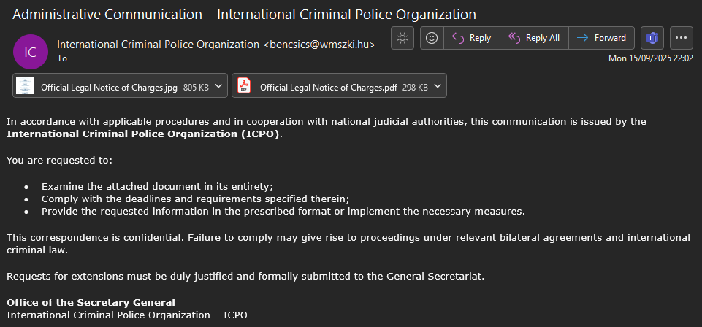The height and width of the screenshot is (327, 702).
Task: Click the date Mon 15/09/2025 22:02
Action: point(651,58)
